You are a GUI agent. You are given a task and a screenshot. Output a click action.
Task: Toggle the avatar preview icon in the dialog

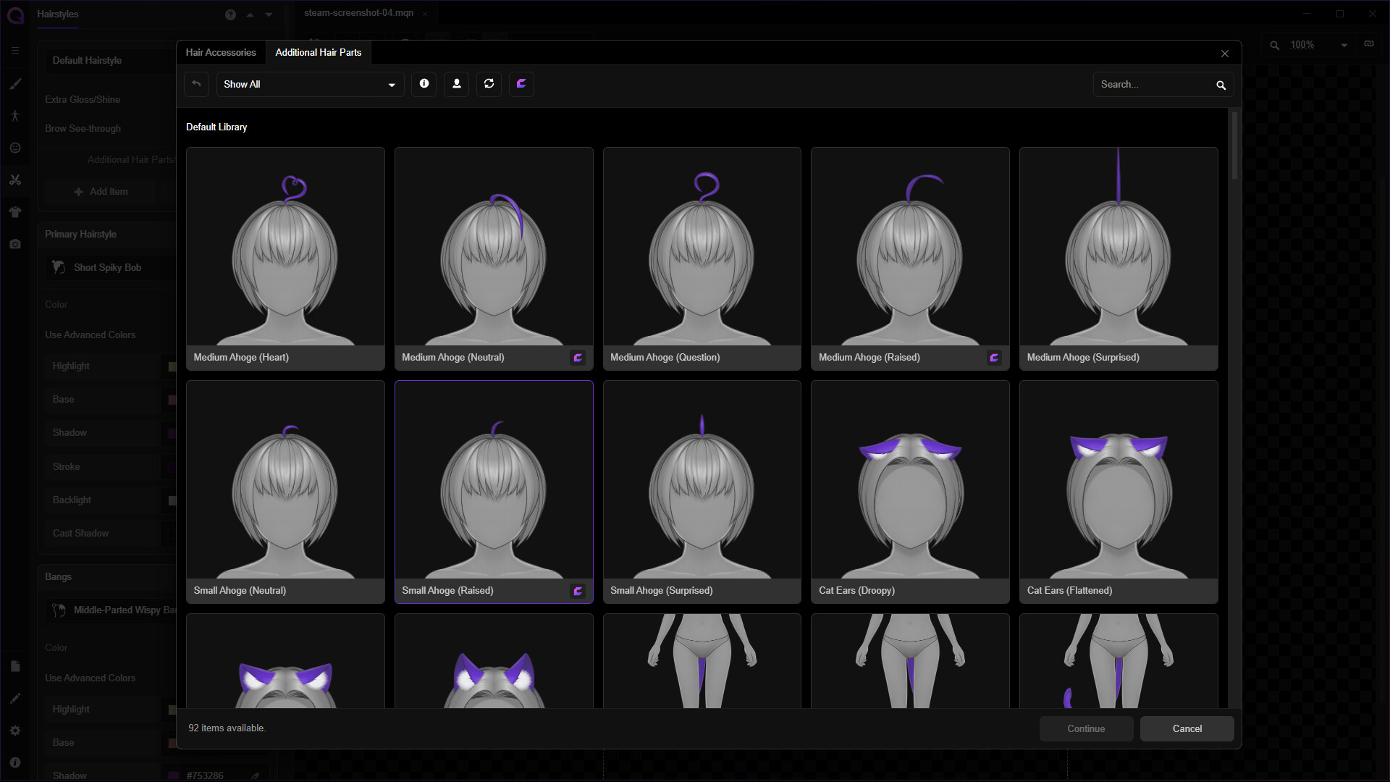pos(456,84)
